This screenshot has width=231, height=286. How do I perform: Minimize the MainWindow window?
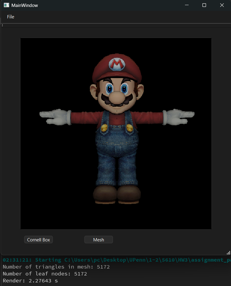pyautogui.click(x=187, y=5)
